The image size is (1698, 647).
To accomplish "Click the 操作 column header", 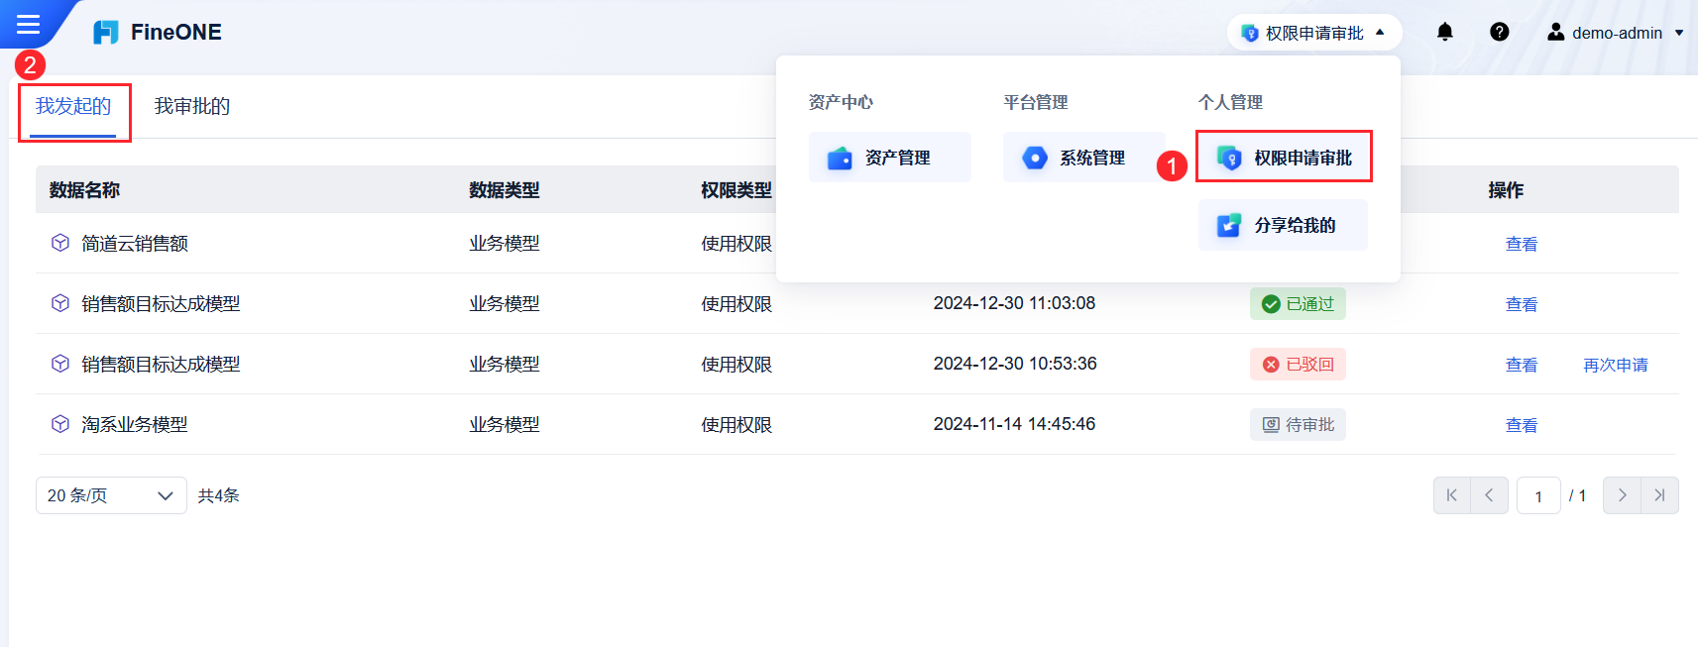I will 1506,189.
